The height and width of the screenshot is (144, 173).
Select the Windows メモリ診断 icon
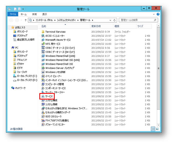pyautogui.click(x=43, y=72)
